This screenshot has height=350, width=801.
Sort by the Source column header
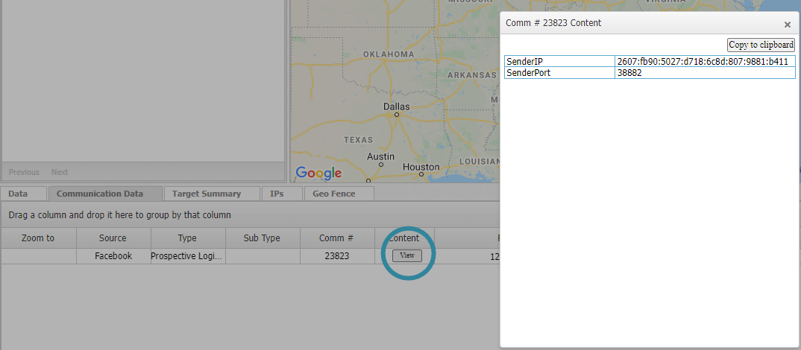[113, 238]
